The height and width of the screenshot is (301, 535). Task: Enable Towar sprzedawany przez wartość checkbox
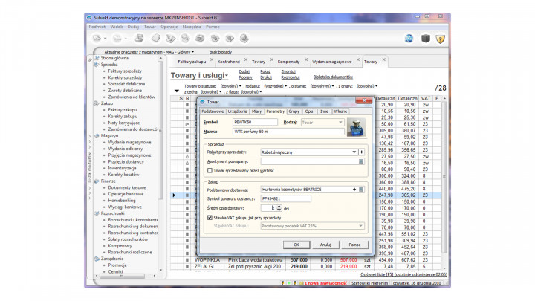pos(210,170)
